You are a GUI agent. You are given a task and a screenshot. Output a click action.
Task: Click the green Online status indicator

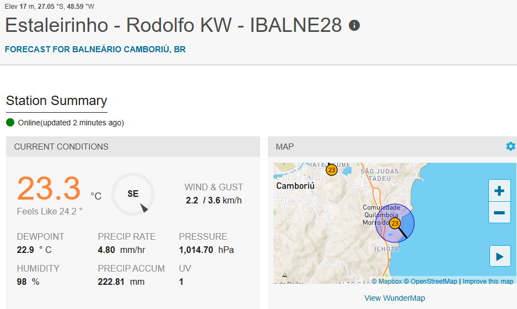coord(10,123)
